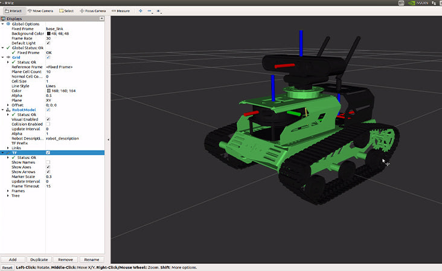Click the Add button
The width and height of the screenshot is (442, 271).
pos(13,259)
